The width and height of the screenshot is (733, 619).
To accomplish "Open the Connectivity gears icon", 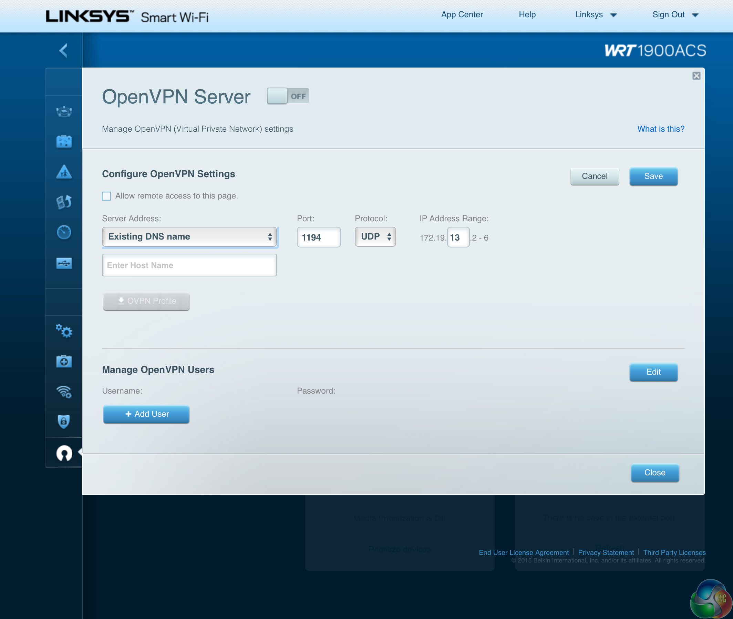I will pos(64,331).
